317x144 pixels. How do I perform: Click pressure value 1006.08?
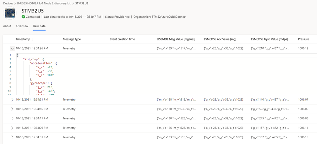point(303,118)
